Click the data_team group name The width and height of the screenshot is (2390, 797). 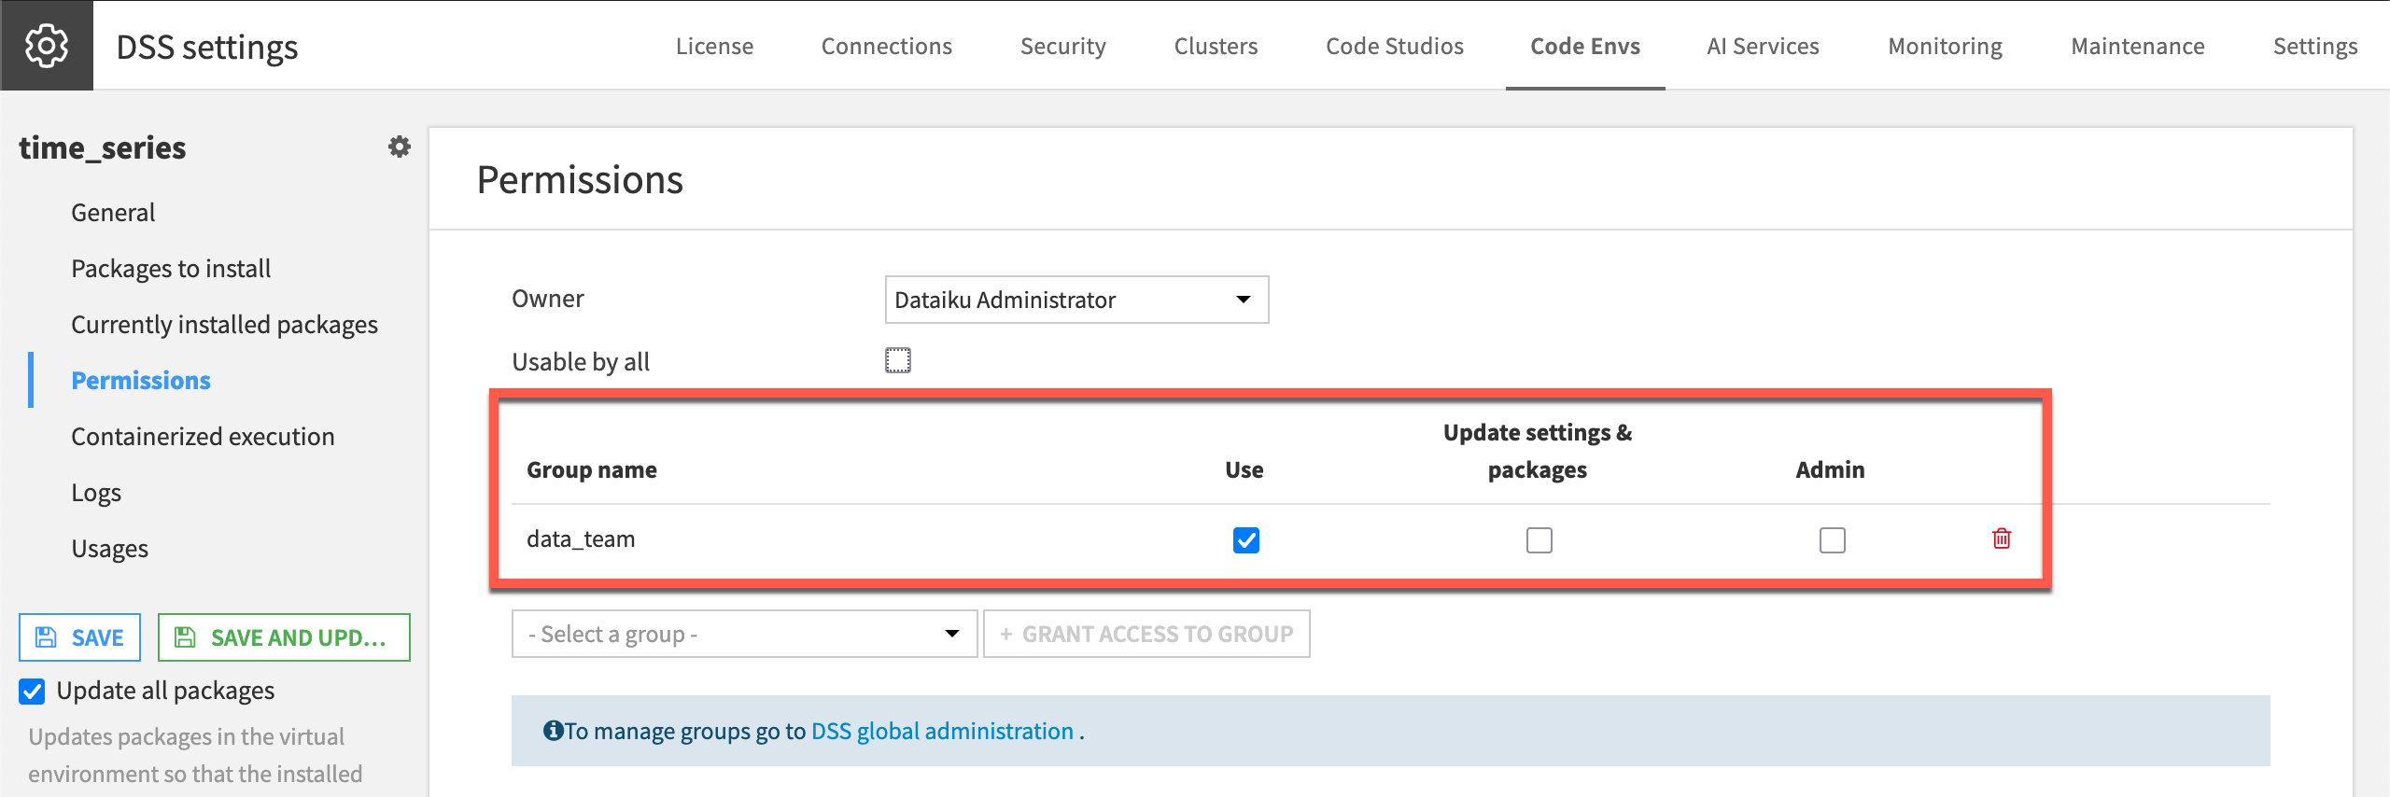tap(581, 539)
